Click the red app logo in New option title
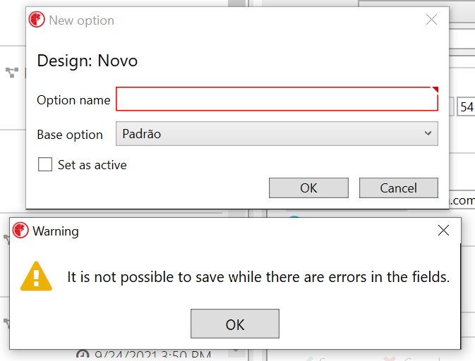The height and width of the screenshot is (361, 475). point(37,20)
